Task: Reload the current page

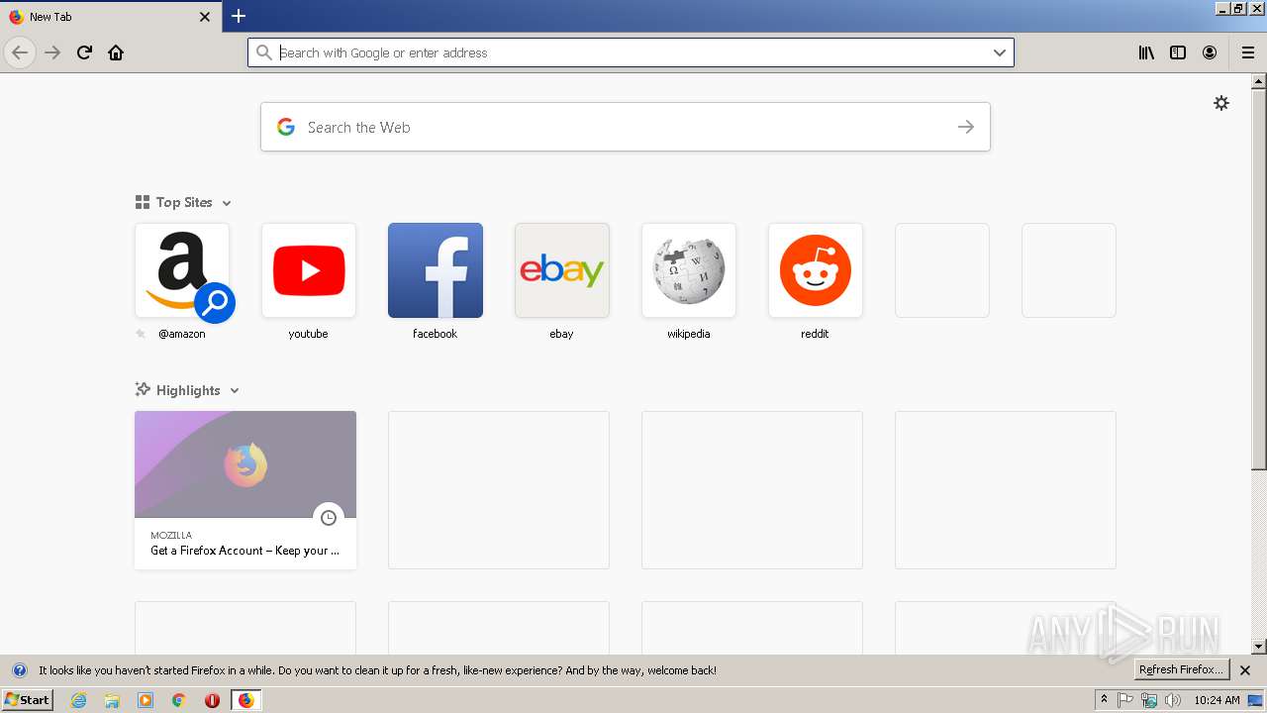Action: [84, 52]
